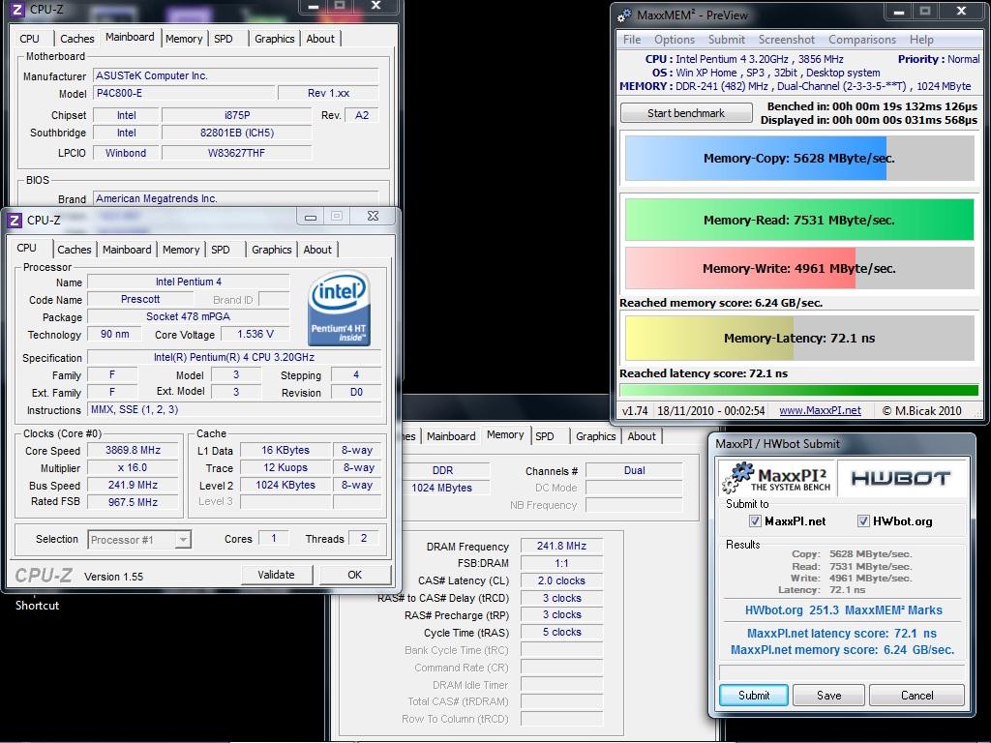The image size is (991, 743).
Task: Click the Shortcut desktop label
Action: (38, 605)
